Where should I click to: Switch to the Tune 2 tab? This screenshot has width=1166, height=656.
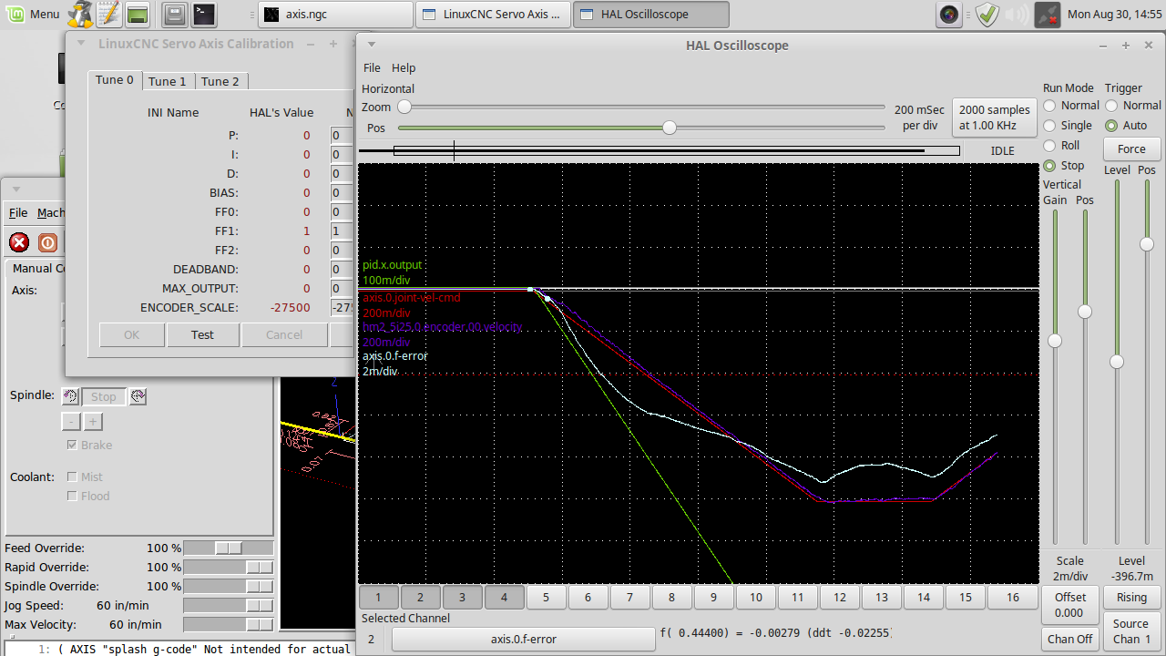coord(220,81)
